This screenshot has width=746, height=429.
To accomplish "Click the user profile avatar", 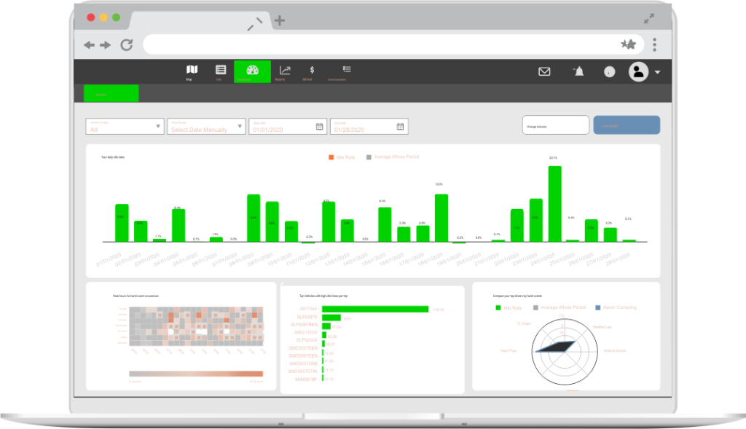I will [638, 71].
